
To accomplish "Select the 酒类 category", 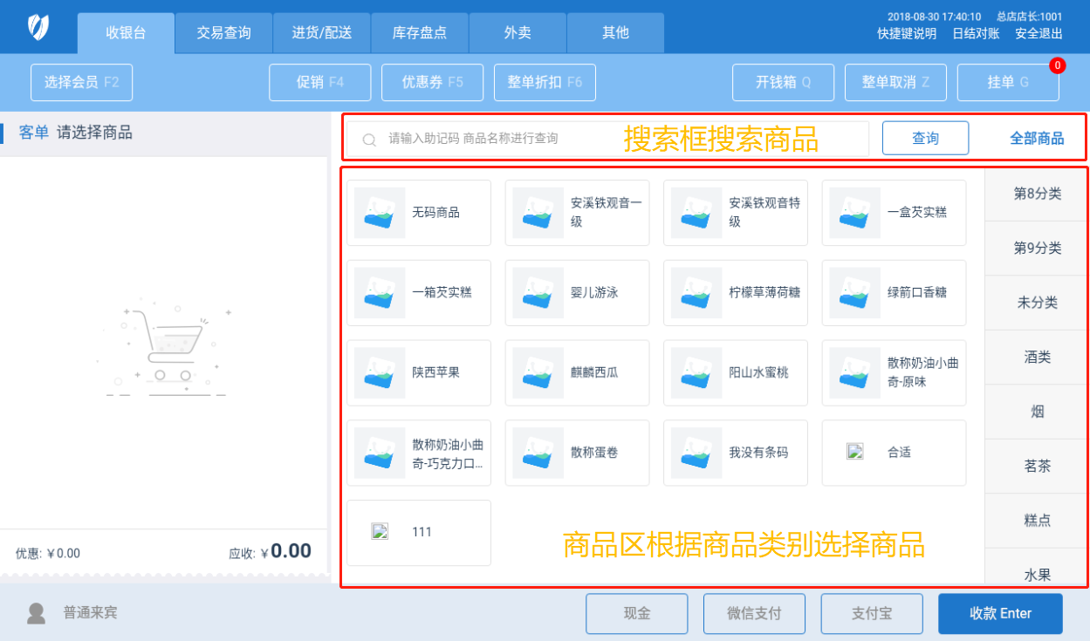I will click(x=1037, y=357).
